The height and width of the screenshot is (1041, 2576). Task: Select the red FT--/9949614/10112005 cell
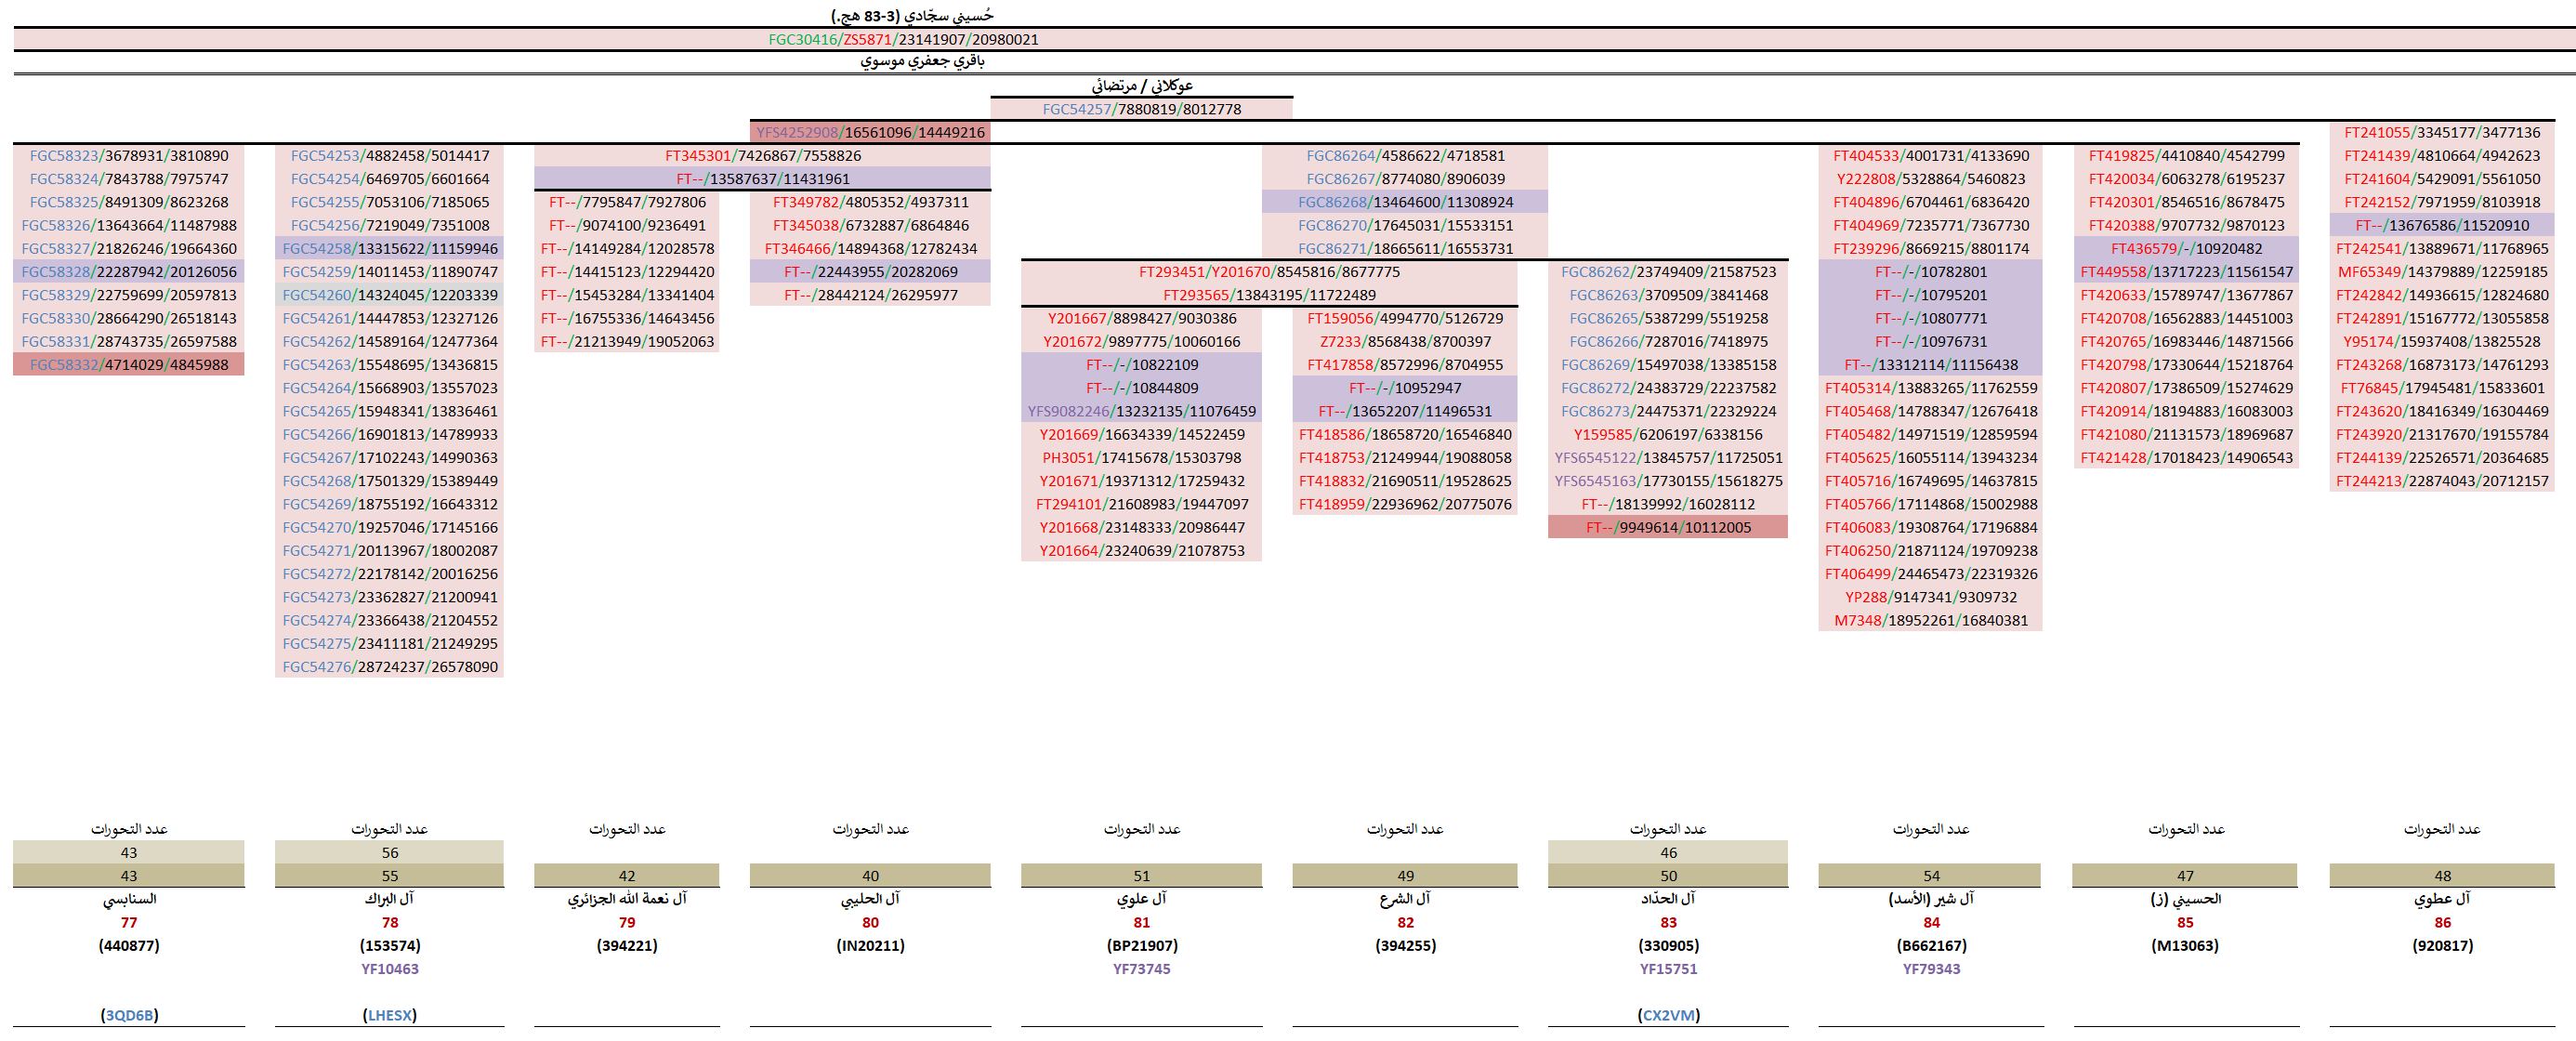1667,527
